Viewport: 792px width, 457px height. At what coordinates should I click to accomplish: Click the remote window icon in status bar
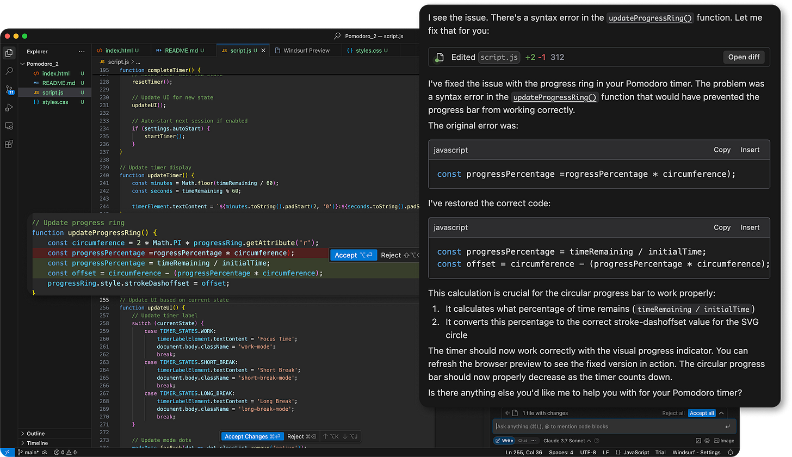coord(7,452)
